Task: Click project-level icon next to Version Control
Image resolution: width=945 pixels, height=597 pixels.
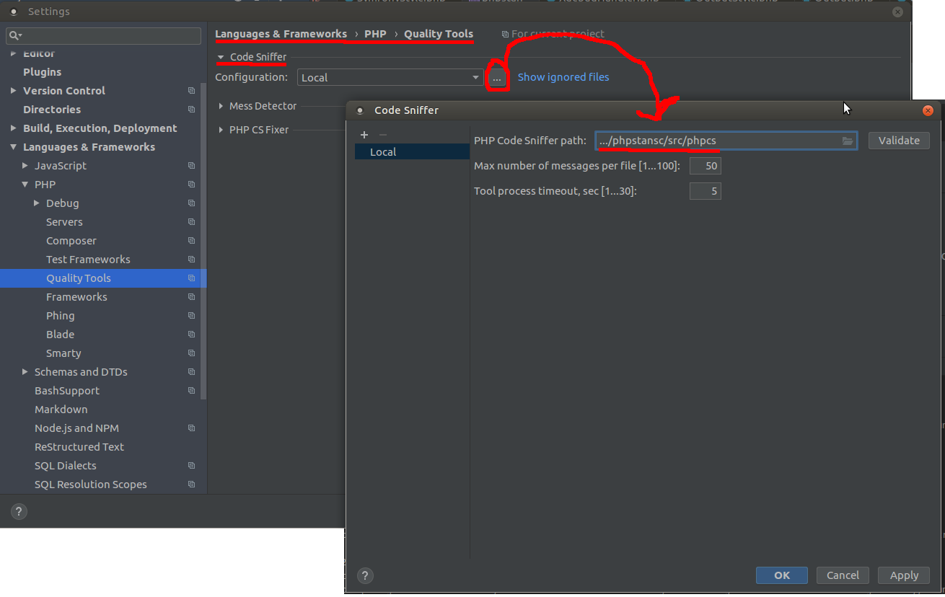Action: (191, 91)
